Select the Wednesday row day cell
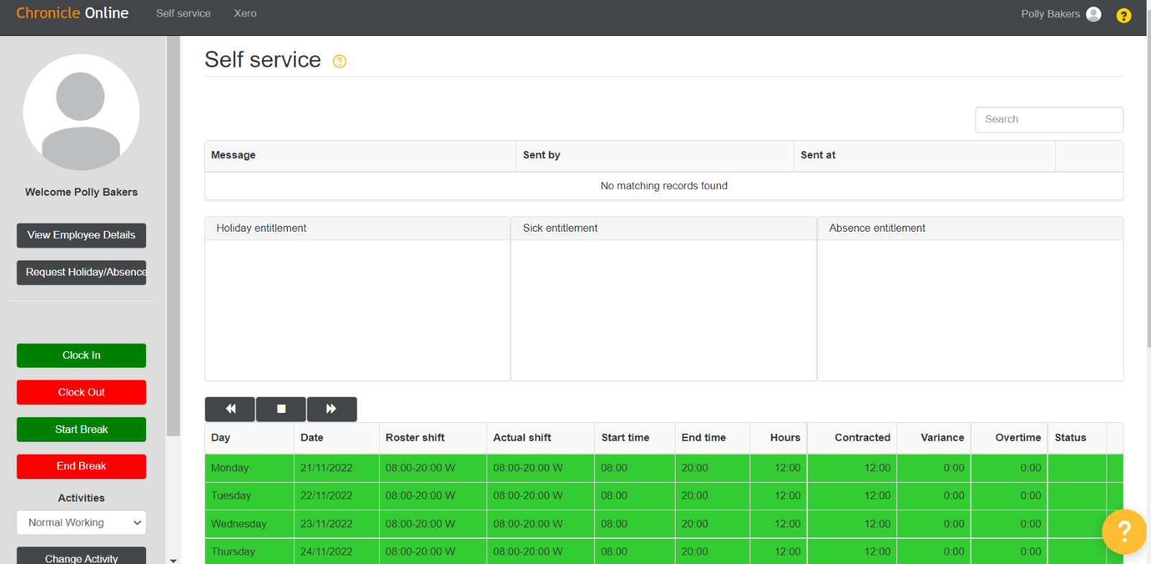The height and width of the screenshot is (564, 1151). [250, 524]
